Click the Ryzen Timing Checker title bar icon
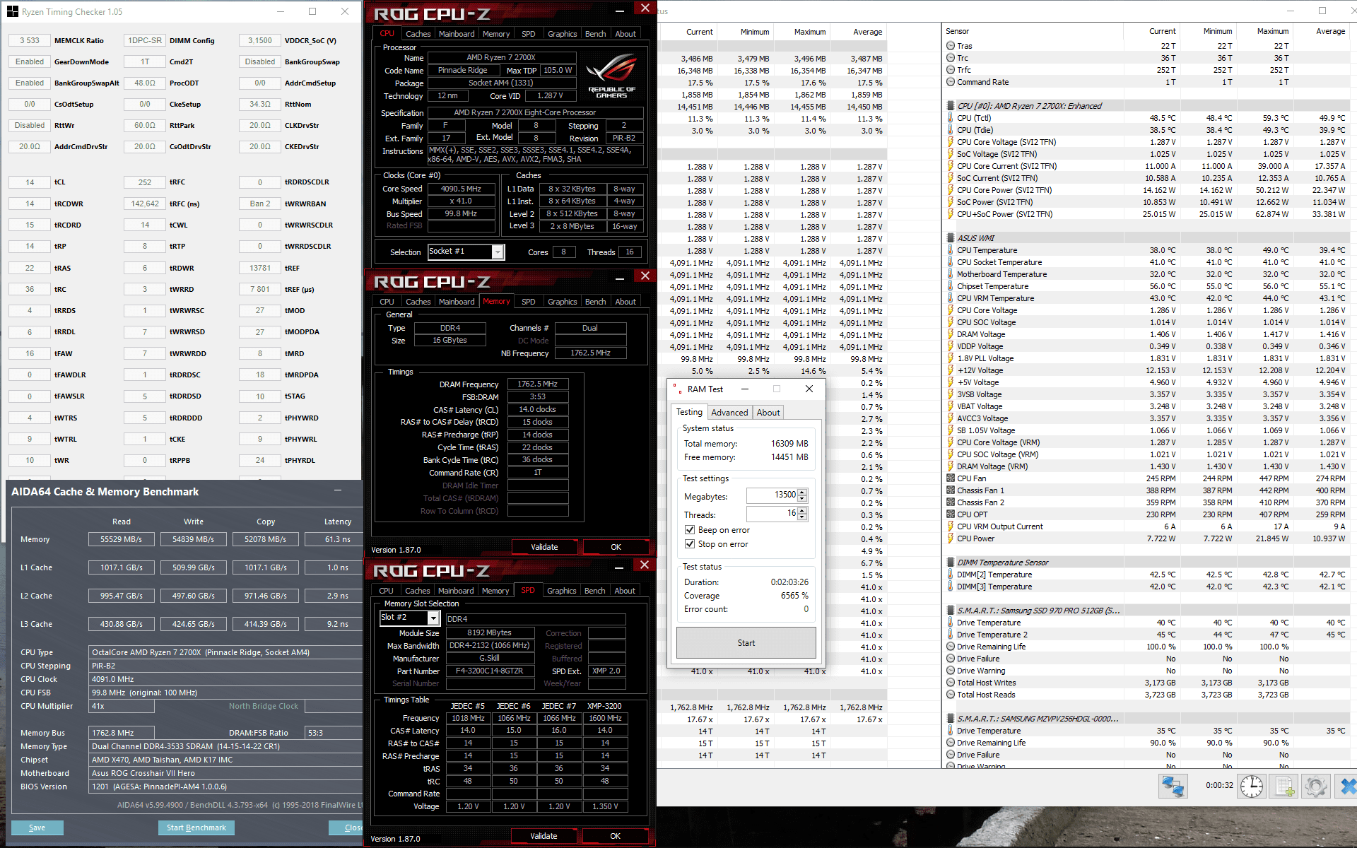 tap(12, 11)
